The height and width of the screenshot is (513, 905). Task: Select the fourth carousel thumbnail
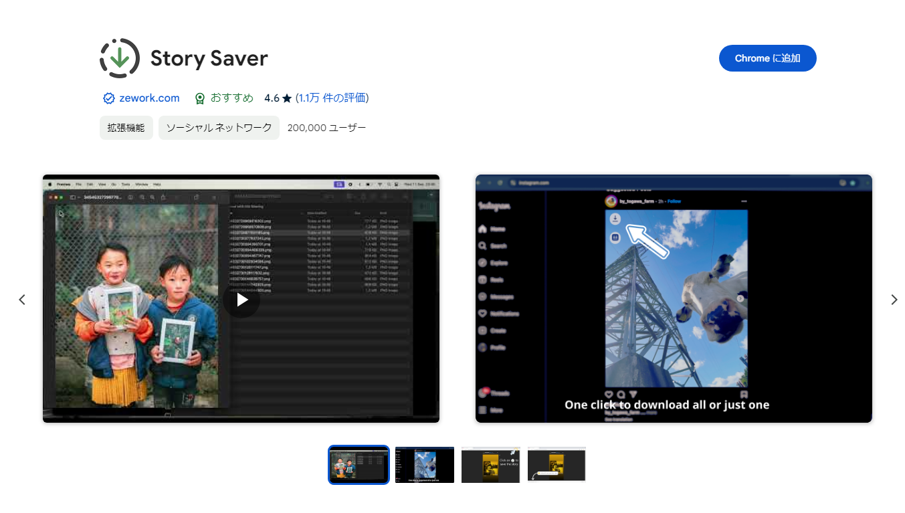pyautogui.click(x=556, y=465)
